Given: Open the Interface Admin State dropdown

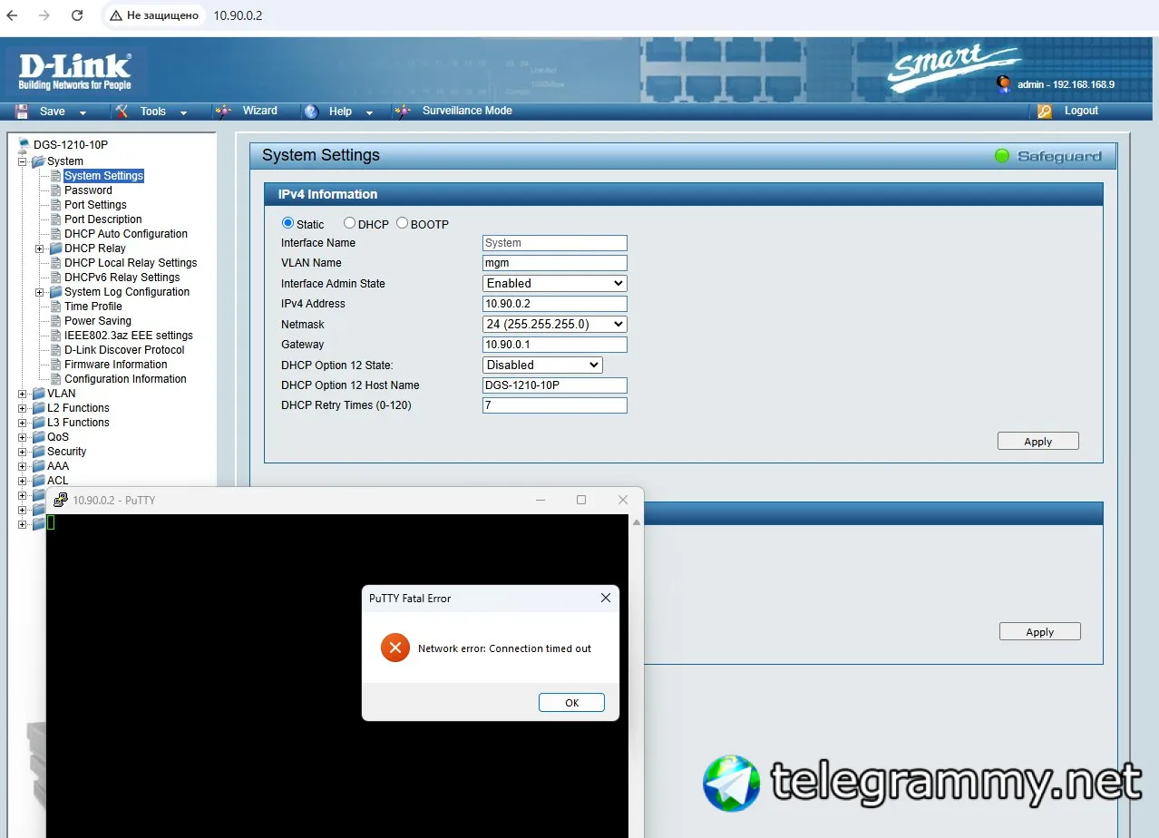Looking at the screenshot, I should tap(554, 283).
